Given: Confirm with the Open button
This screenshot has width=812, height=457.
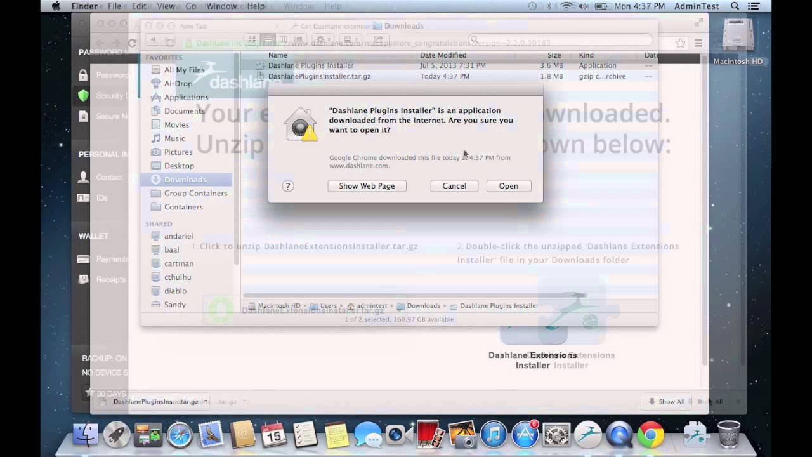Looking at the screenshot, I should click(x=508, y=186).
